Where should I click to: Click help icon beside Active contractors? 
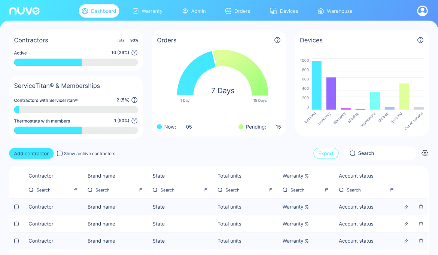pos(134,53)
